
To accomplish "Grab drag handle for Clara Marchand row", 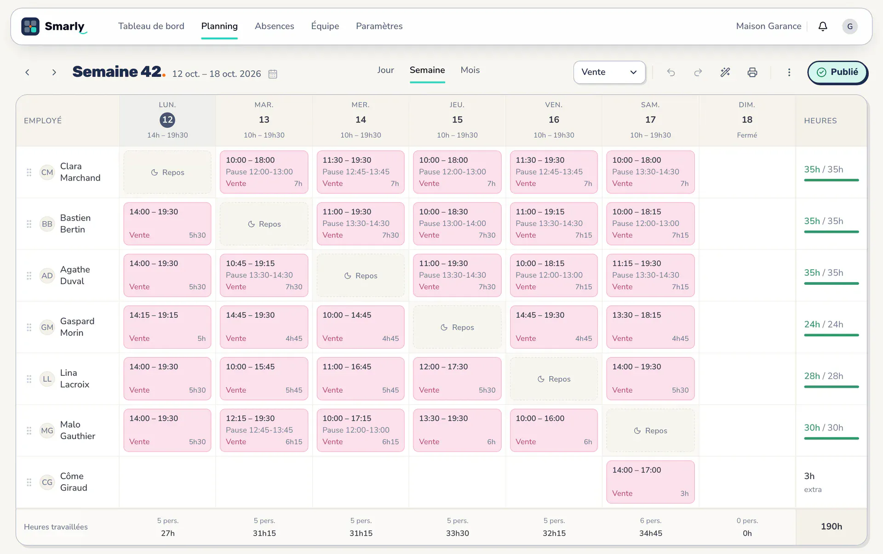I will tap(29, 172).
